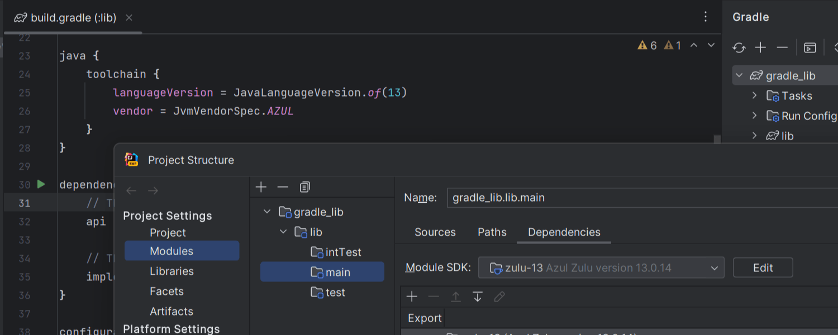Open the Module SDK dropdown

tap(715, 267)
